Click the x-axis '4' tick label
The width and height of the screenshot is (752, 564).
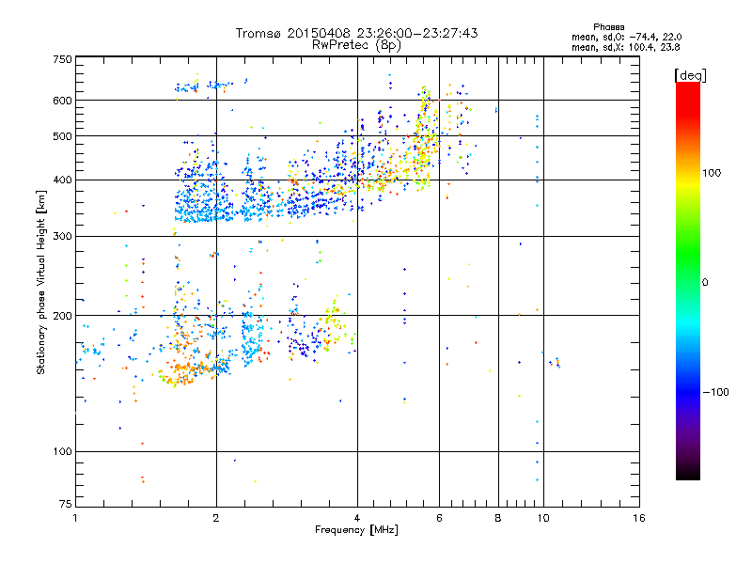point(357,518)
